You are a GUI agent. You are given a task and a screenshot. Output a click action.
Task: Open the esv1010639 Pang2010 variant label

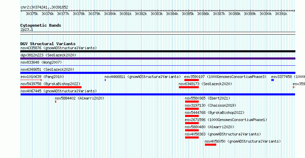tap(42, 77)
